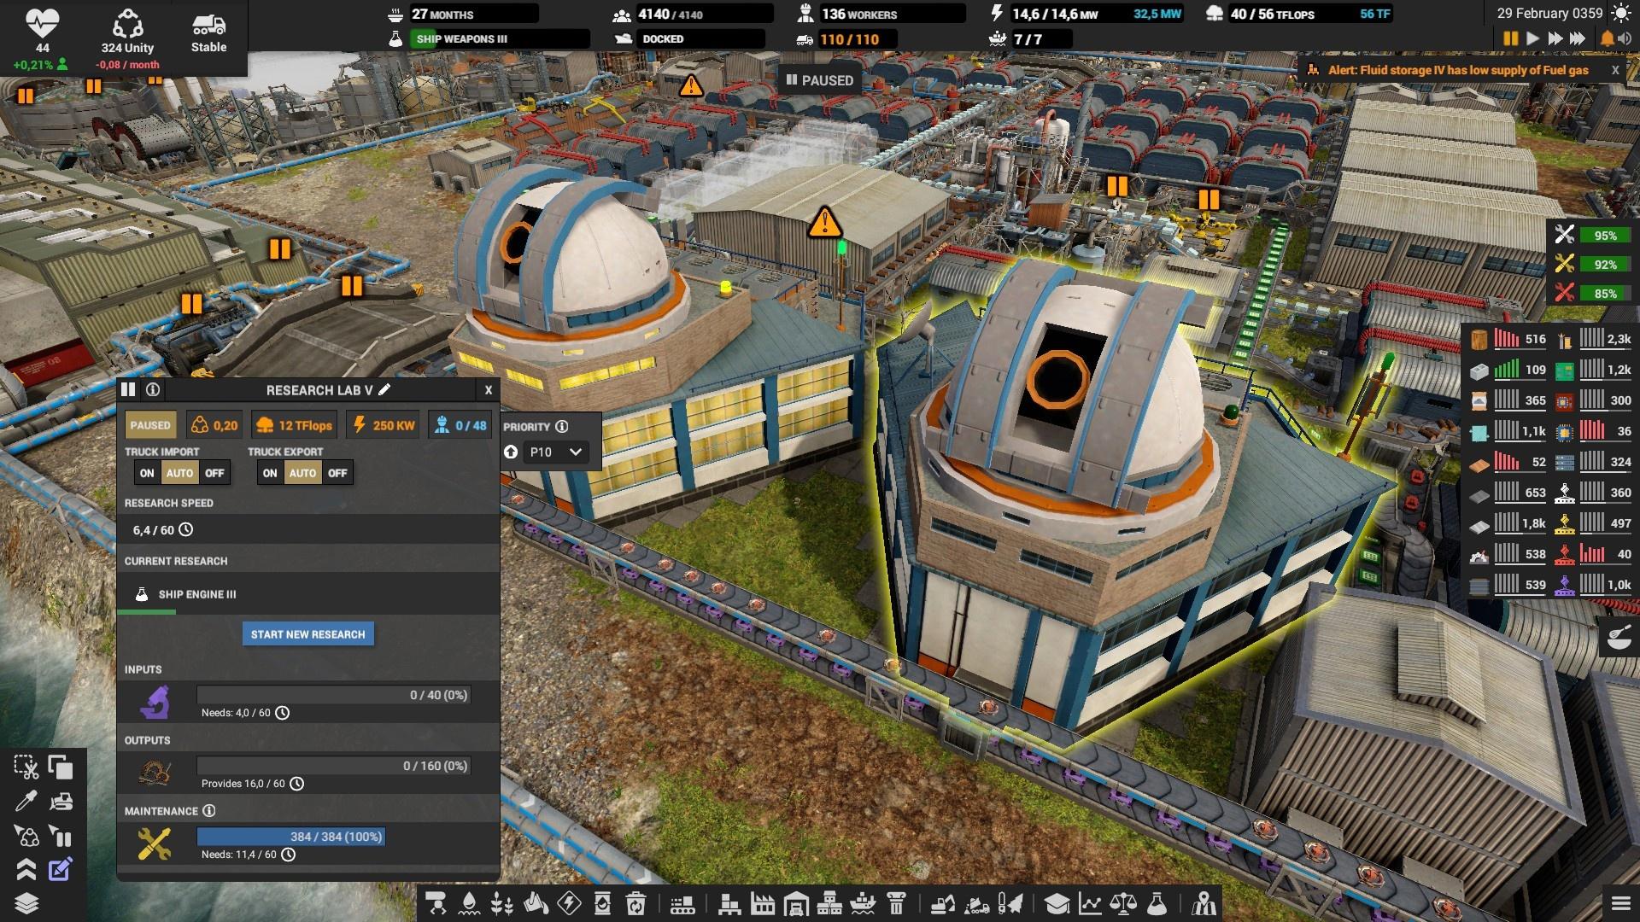
Task: Open the hamburger menu at bottom right
Action: point(1620,903)
